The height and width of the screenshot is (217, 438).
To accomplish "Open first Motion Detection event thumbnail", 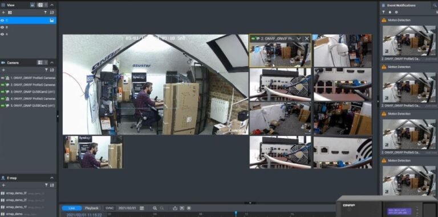I will coord(409,41).
